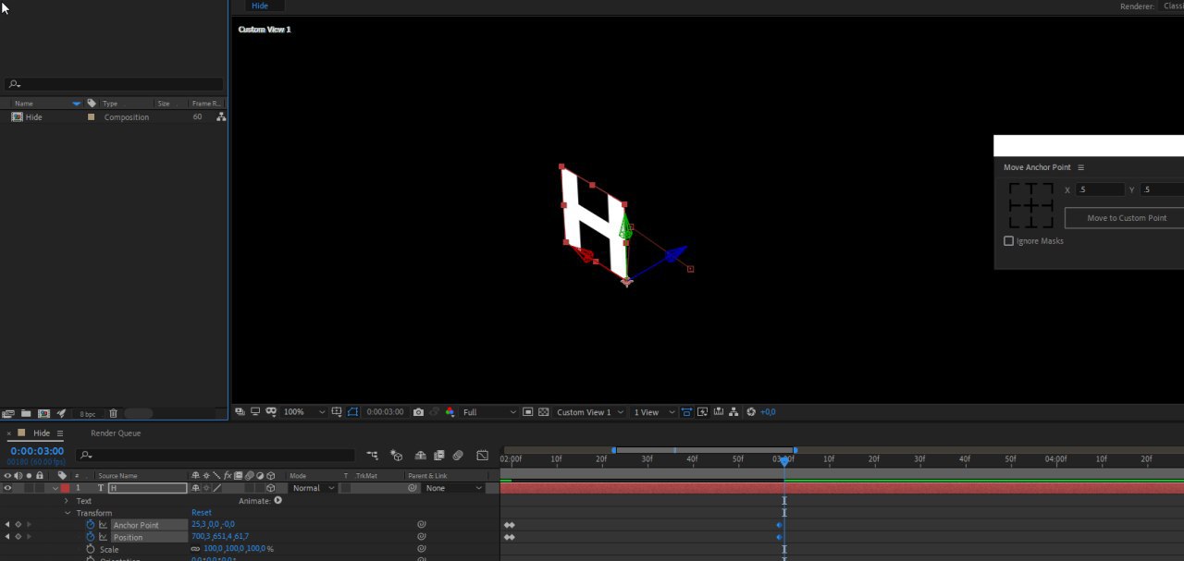Toggle the Scale constrain proportions link icon
Screen dimensions: 1184x561
point(196,549)
